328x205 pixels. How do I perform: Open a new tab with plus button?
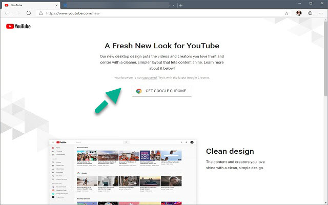coord(180,5)
